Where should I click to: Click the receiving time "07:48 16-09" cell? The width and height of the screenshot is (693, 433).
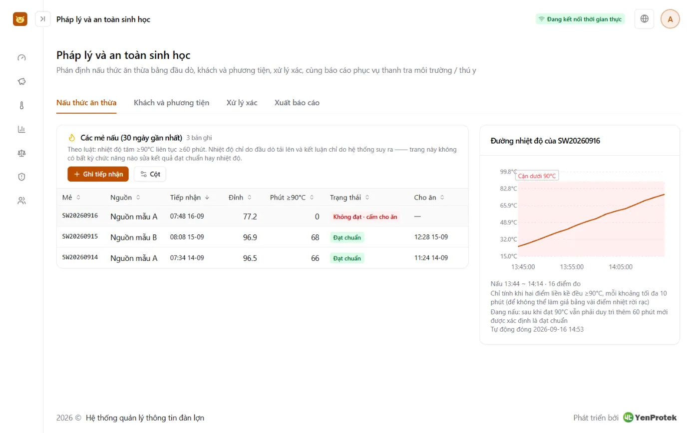click(x=187, y=216)
